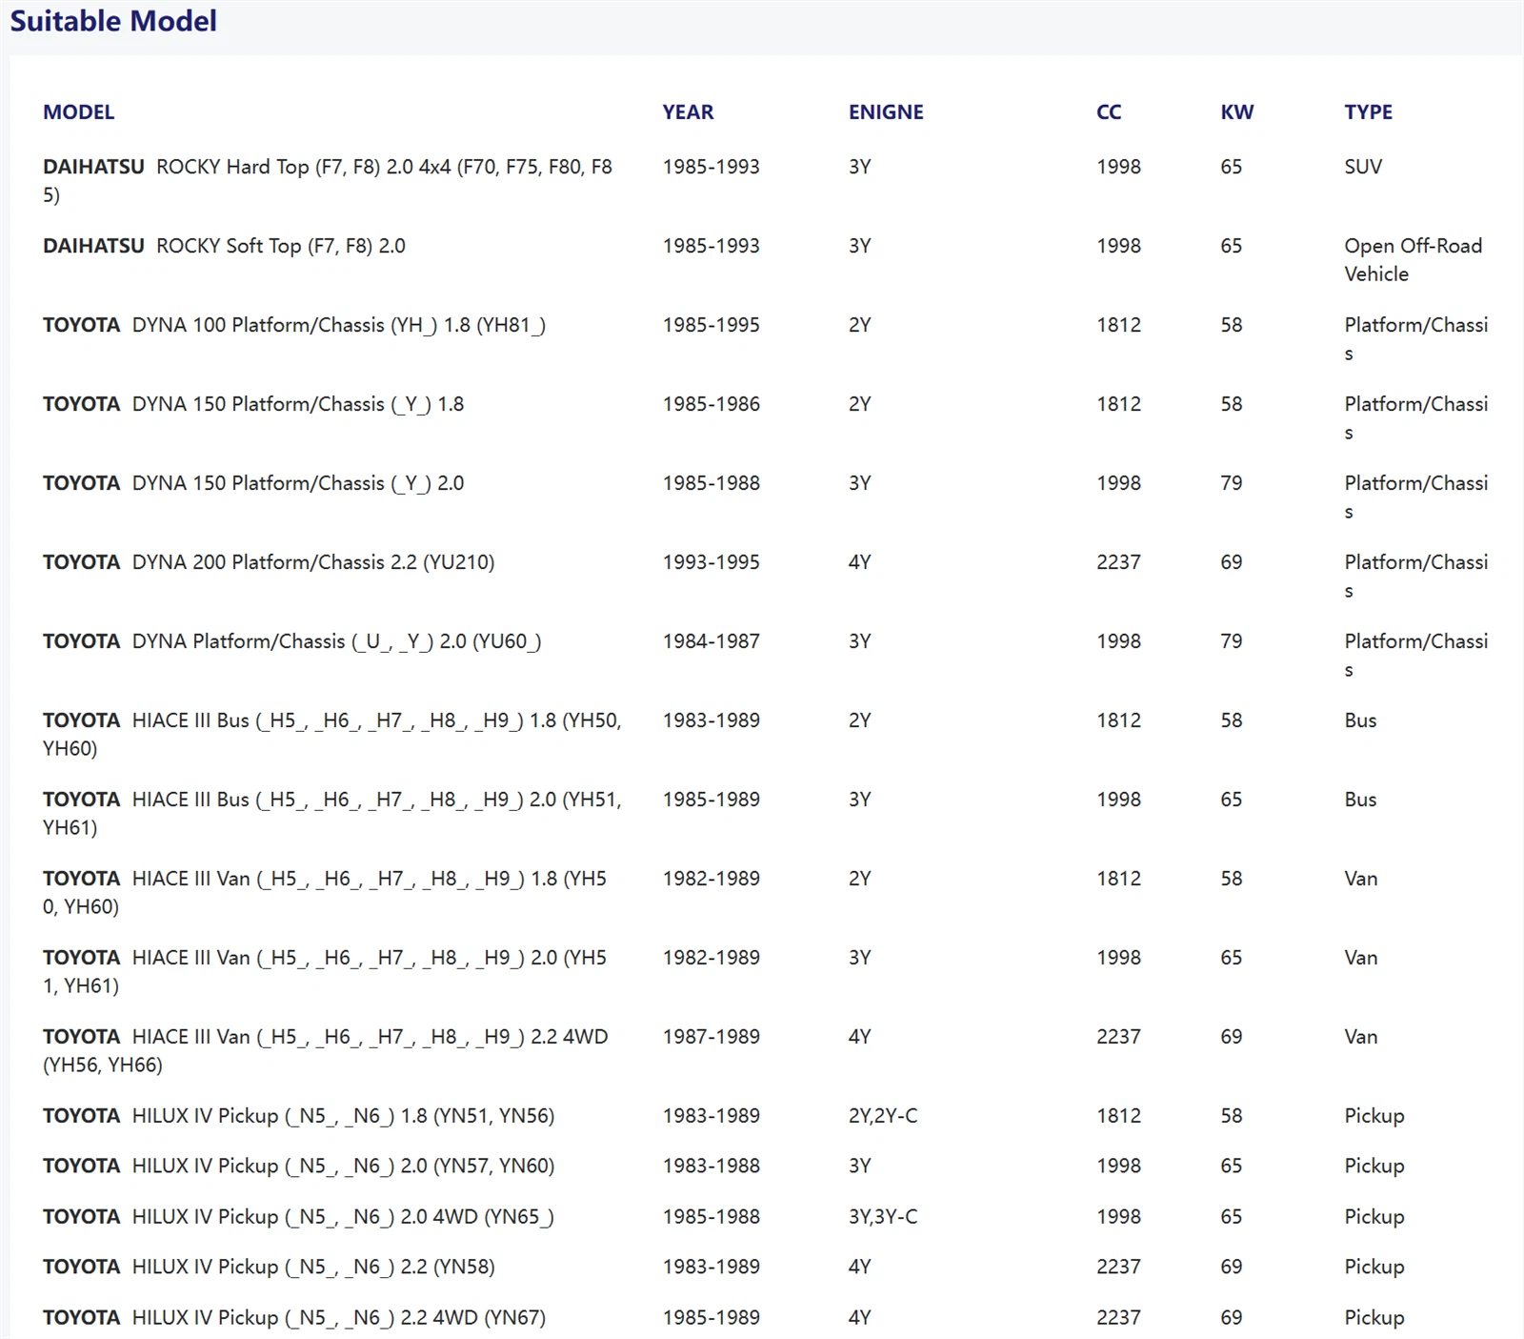Click year 1985-1986 for DYNA 150 1.8

coord(712,404)
